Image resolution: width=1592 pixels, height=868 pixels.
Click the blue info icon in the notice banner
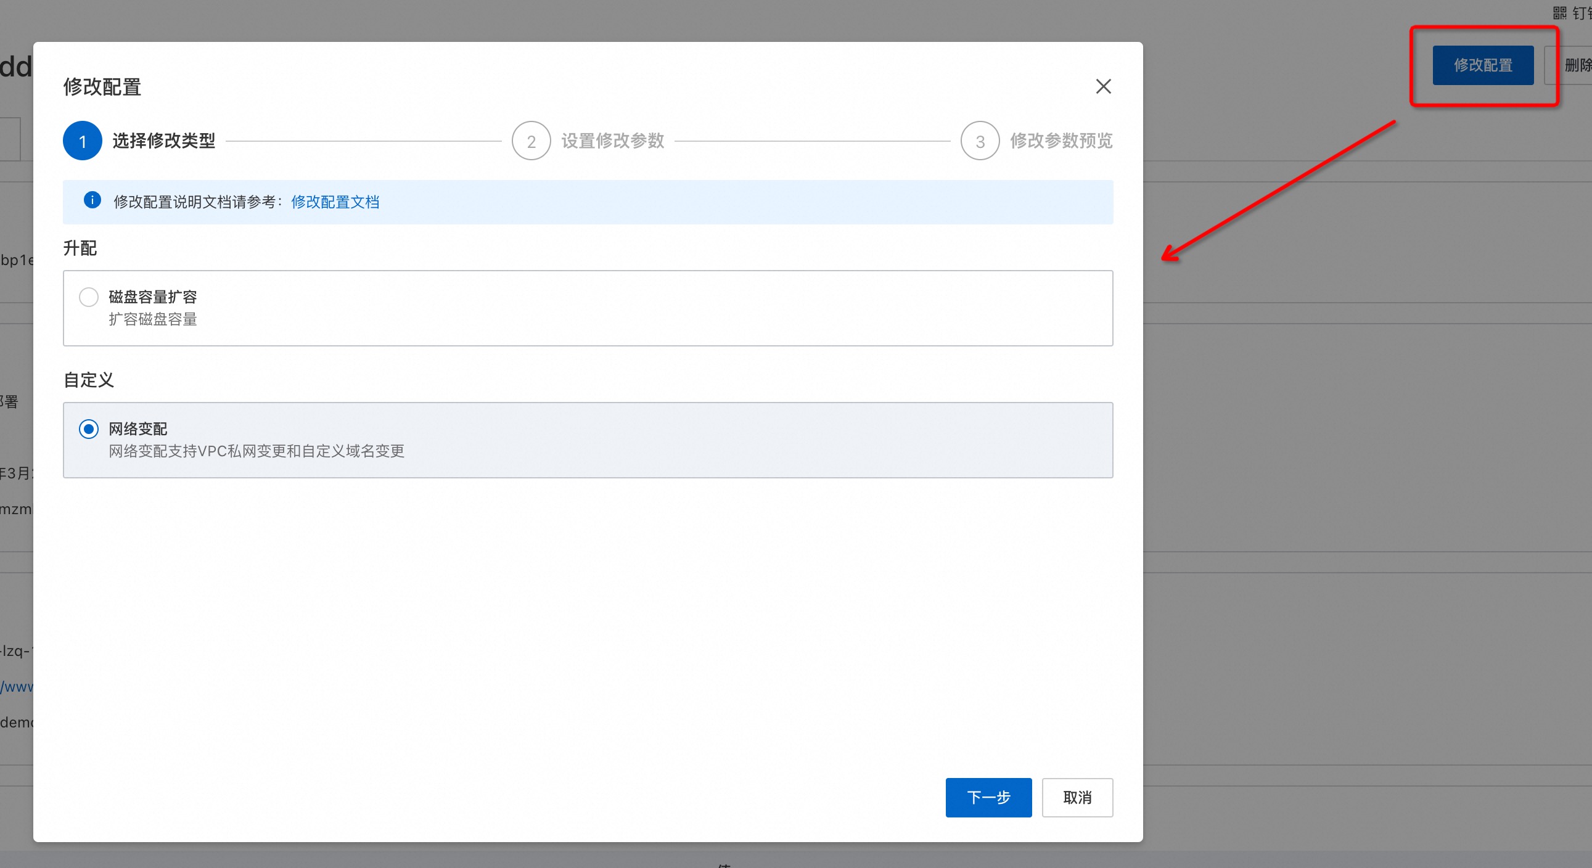pos(92,200)
